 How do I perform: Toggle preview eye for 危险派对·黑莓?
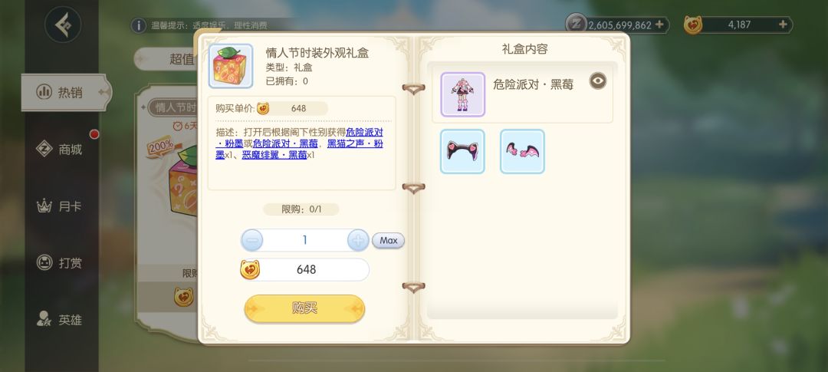(598, 81)
